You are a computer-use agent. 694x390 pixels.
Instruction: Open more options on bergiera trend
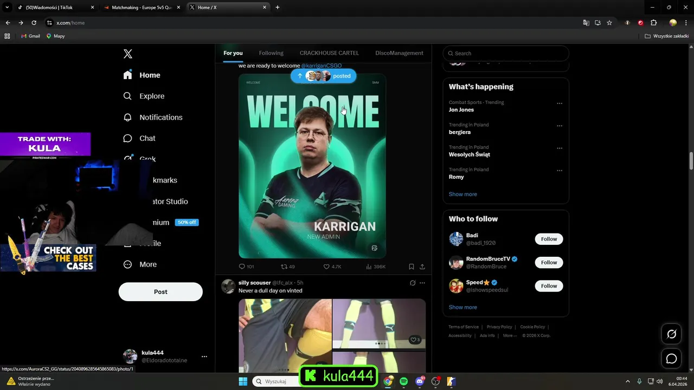point(560,126)
